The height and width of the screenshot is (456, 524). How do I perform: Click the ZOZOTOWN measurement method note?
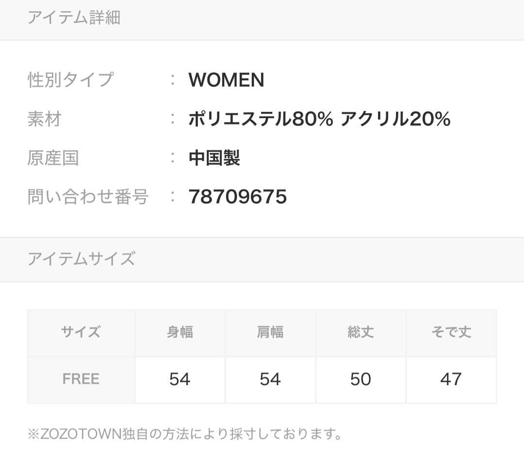pos(185,434)
